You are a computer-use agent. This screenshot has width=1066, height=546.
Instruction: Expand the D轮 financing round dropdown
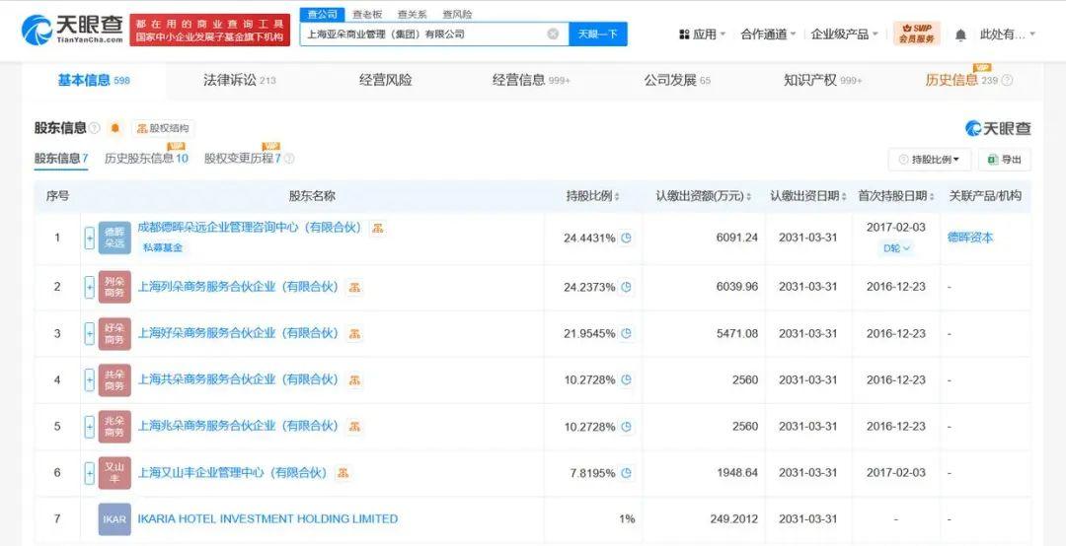(896, 248)
